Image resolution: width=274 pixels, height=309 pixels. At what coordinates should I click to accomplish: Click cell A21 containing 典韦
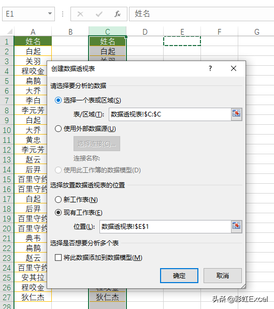point(31,238)
